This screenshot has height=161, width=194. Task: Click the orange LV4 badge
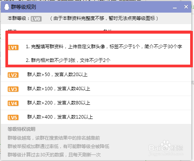point(13,103)
